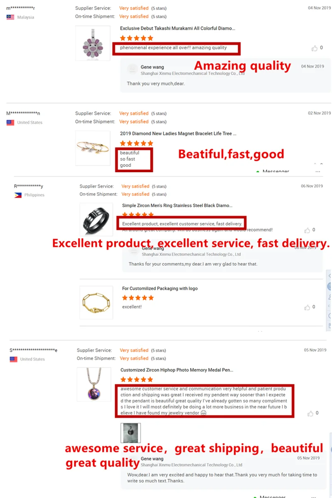Click the US flag under reviewer S***e
This screenshot has width=332, height=498.
[14, 359]
